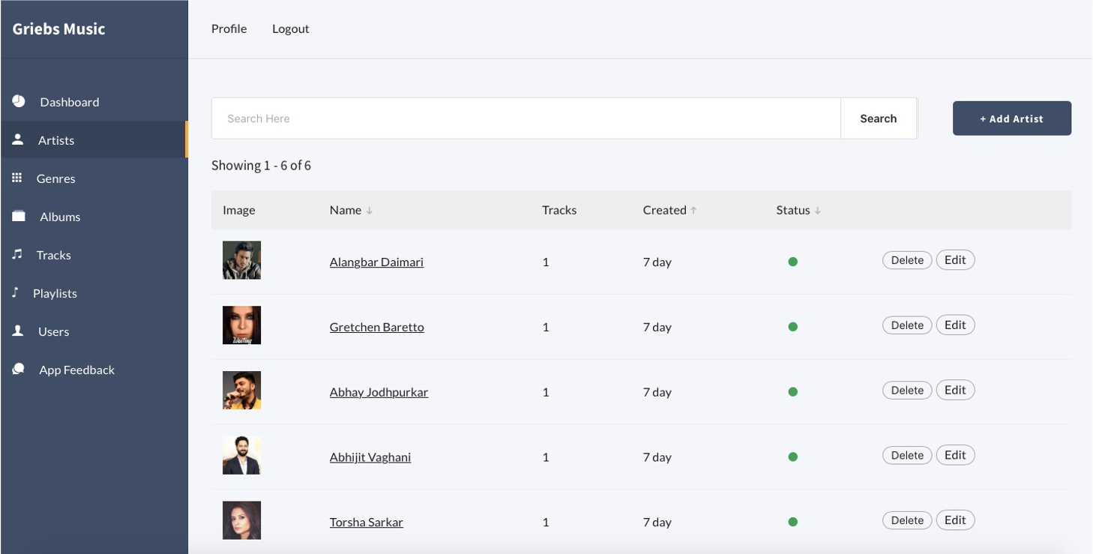Focus the Search Here input field
This screenshot has height=554, width=1093.
525,118
